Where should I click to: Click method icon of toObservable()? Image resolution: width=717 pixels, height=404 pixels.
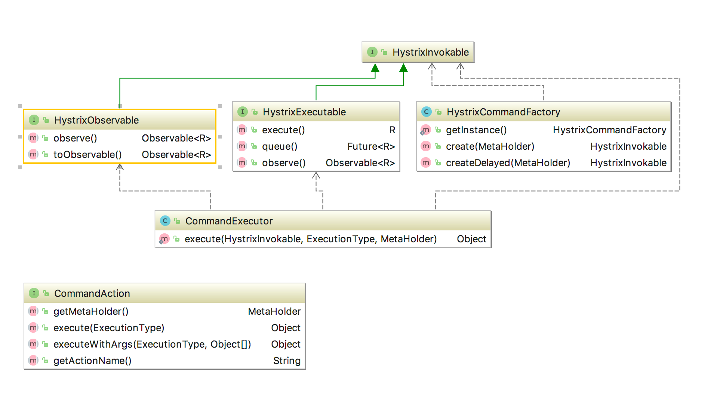pos(33,154)
